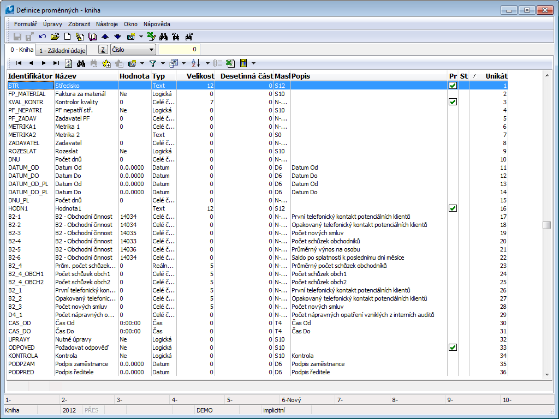
Task: Click the binoculars search icon in top toolbar
Action: click(163, 37)
